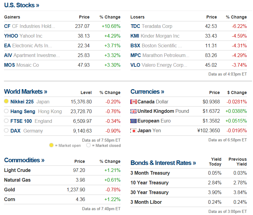
Task: Open the Nikkei 225 index link
Action: click(22, 102)
